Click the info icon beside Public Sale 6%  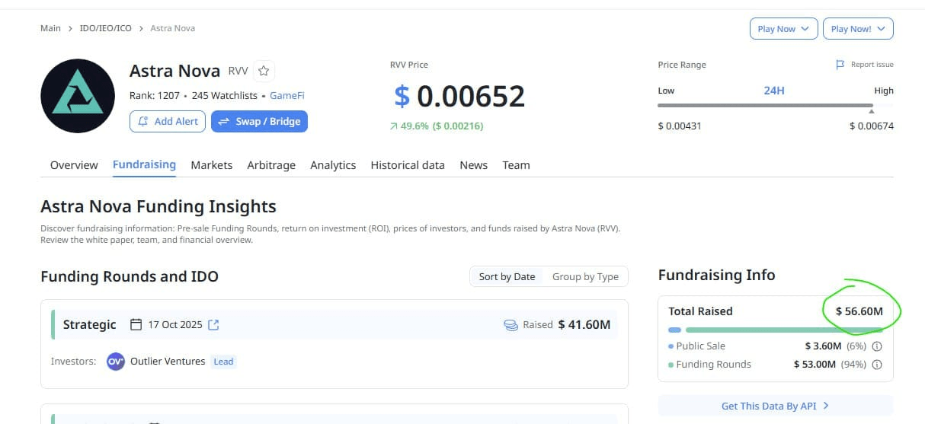pyautogui.click(x=877, y=346)
